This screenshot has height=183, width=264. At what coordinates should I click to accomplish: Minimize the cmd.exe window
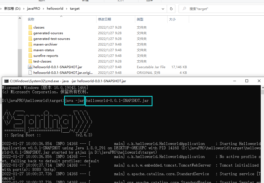[x=235, y=81]
